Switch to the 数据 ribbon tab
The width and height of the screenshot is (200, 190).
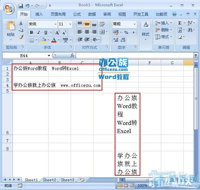pos(92,14)
